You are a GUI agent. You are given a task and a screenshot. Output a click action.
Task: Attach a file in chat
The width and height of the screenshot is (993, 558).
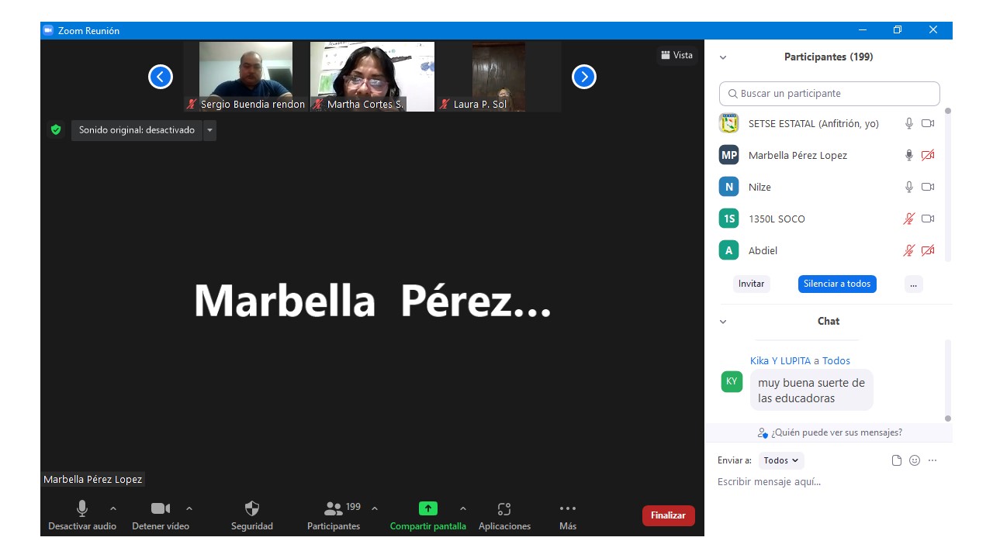point(897,460)
